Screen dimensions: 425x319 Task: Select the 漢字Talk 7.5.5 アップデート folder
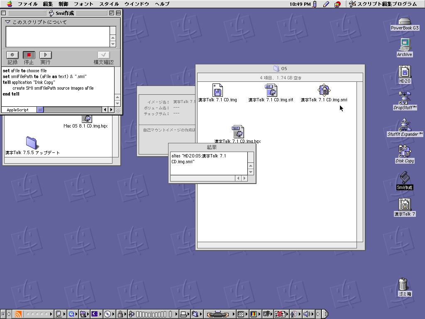[x=32, y=143]
